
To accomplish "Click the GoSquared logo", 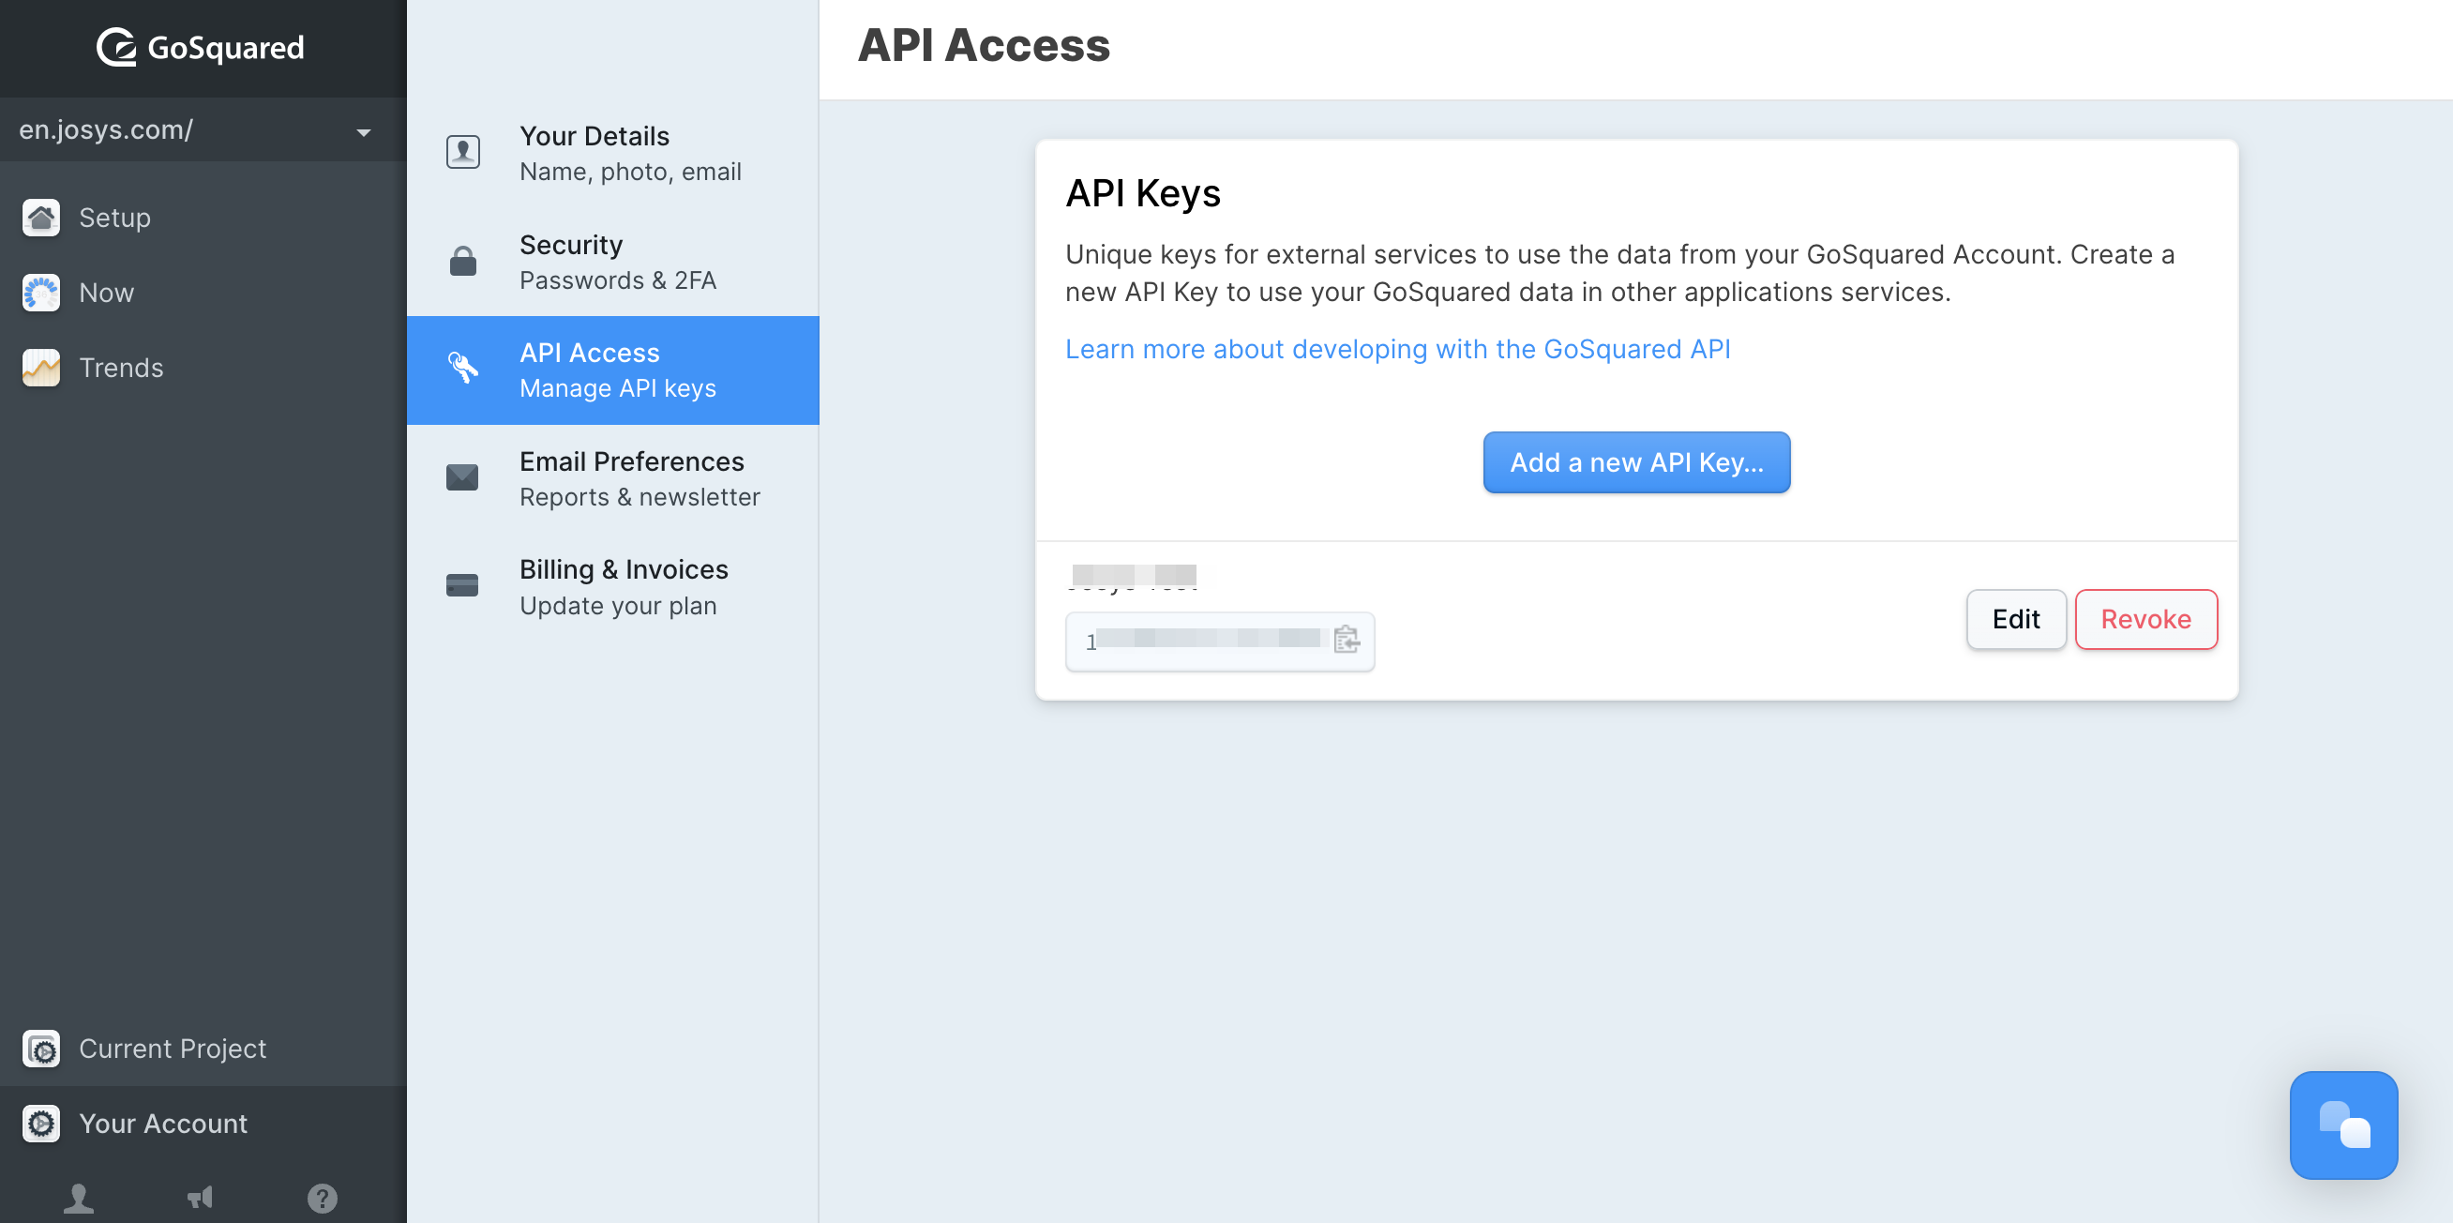I will 201,47.
